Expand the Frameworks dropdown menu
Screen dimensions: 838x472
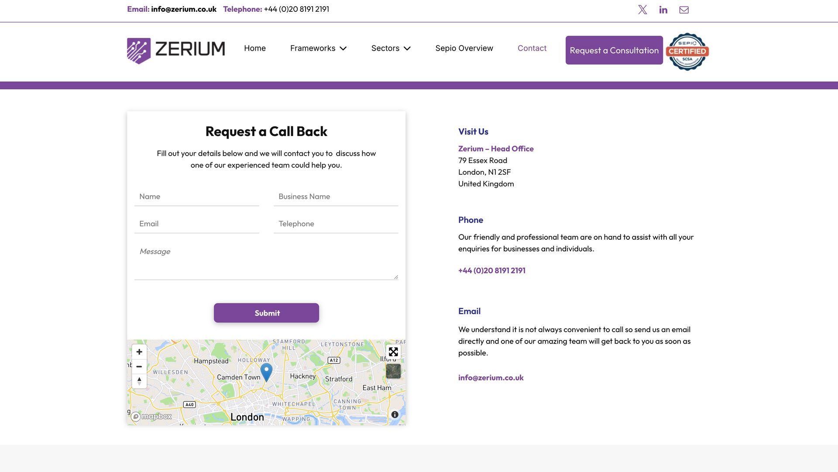tap(318, 48)
